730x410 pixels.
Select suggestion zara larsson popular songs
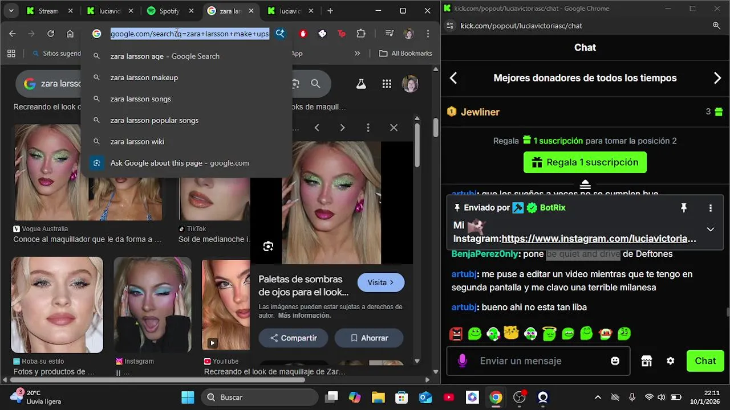tap(186, 120)
